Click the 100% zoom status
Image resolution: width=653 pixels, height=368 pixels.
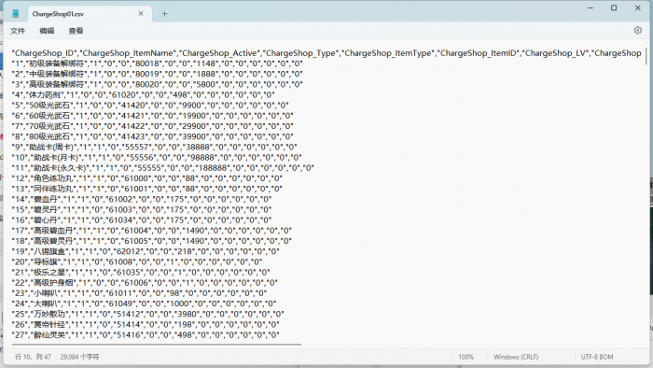pos(466,357)
